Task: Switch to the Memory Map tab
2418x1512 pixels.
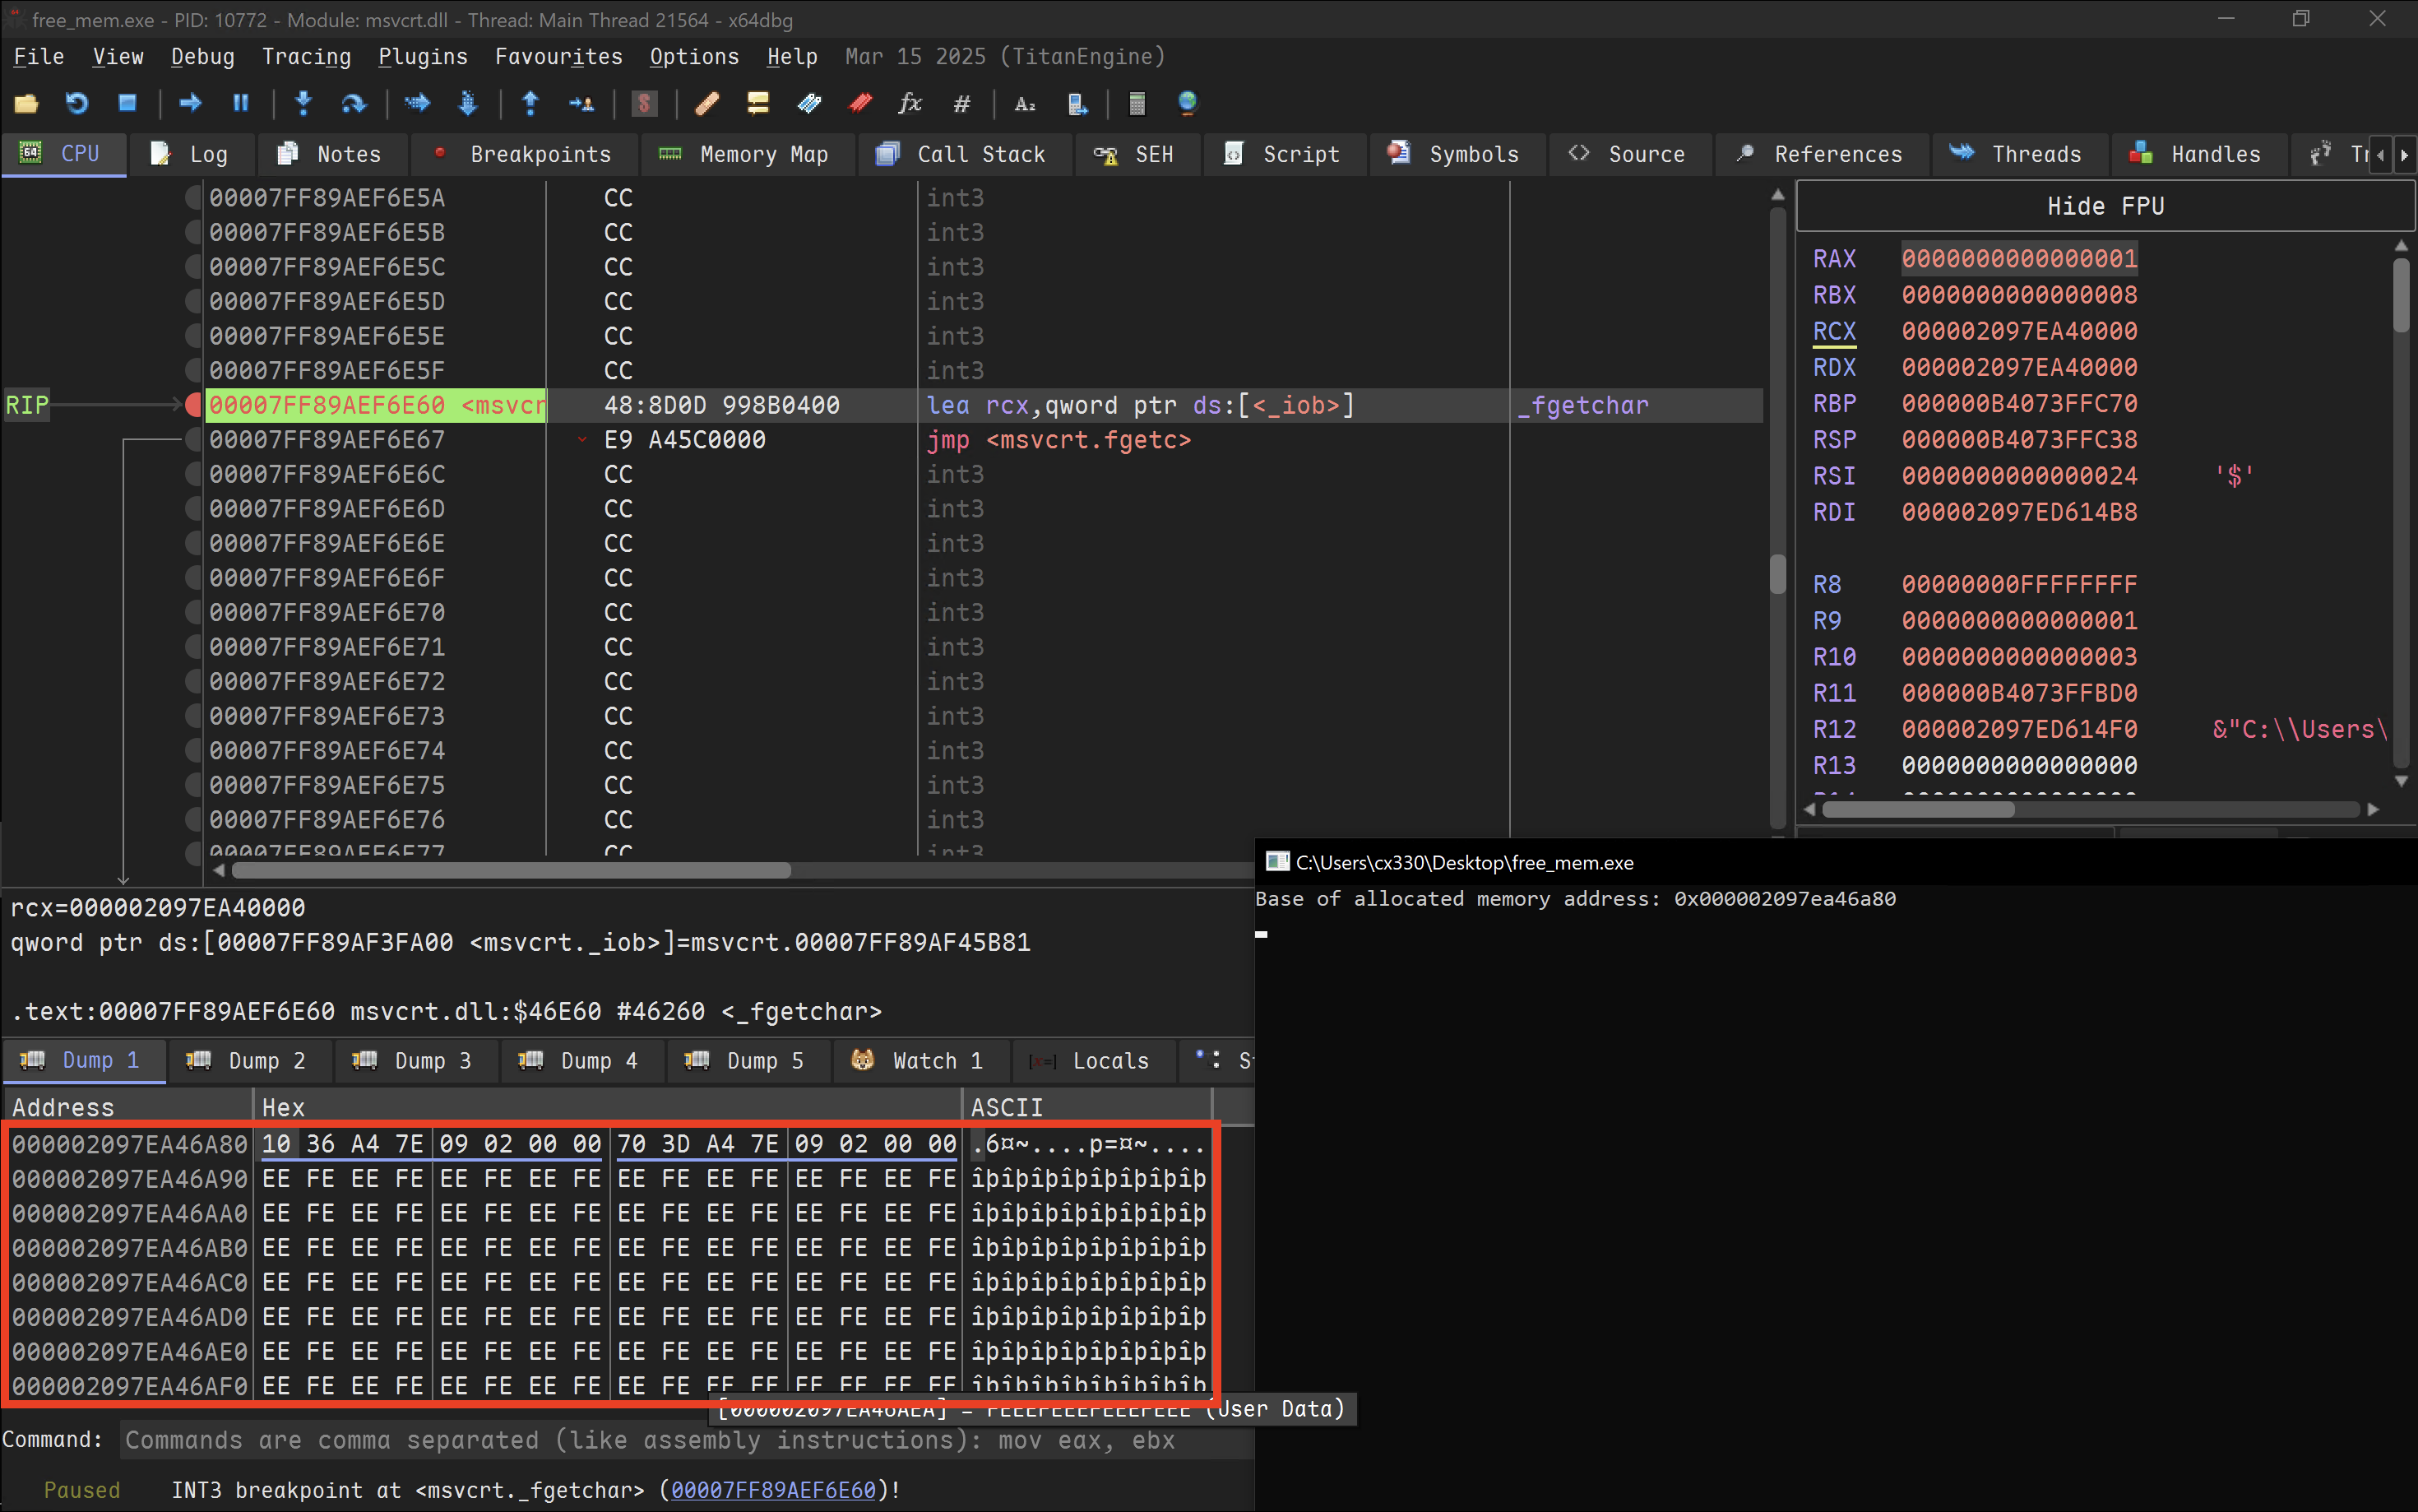Action: [746, 155]
